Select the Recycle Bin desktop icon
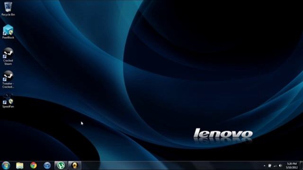This screenshot has height=170, width=303. pyautogui.click(x=8, y=9)
